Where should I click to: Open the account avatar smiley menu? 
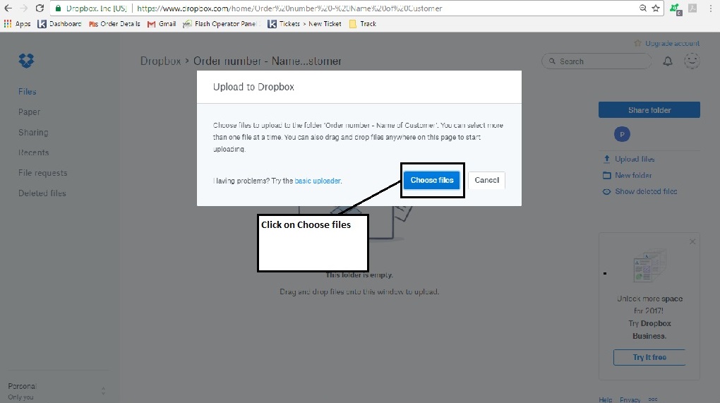pyautogui.click(x=692, y=61)
